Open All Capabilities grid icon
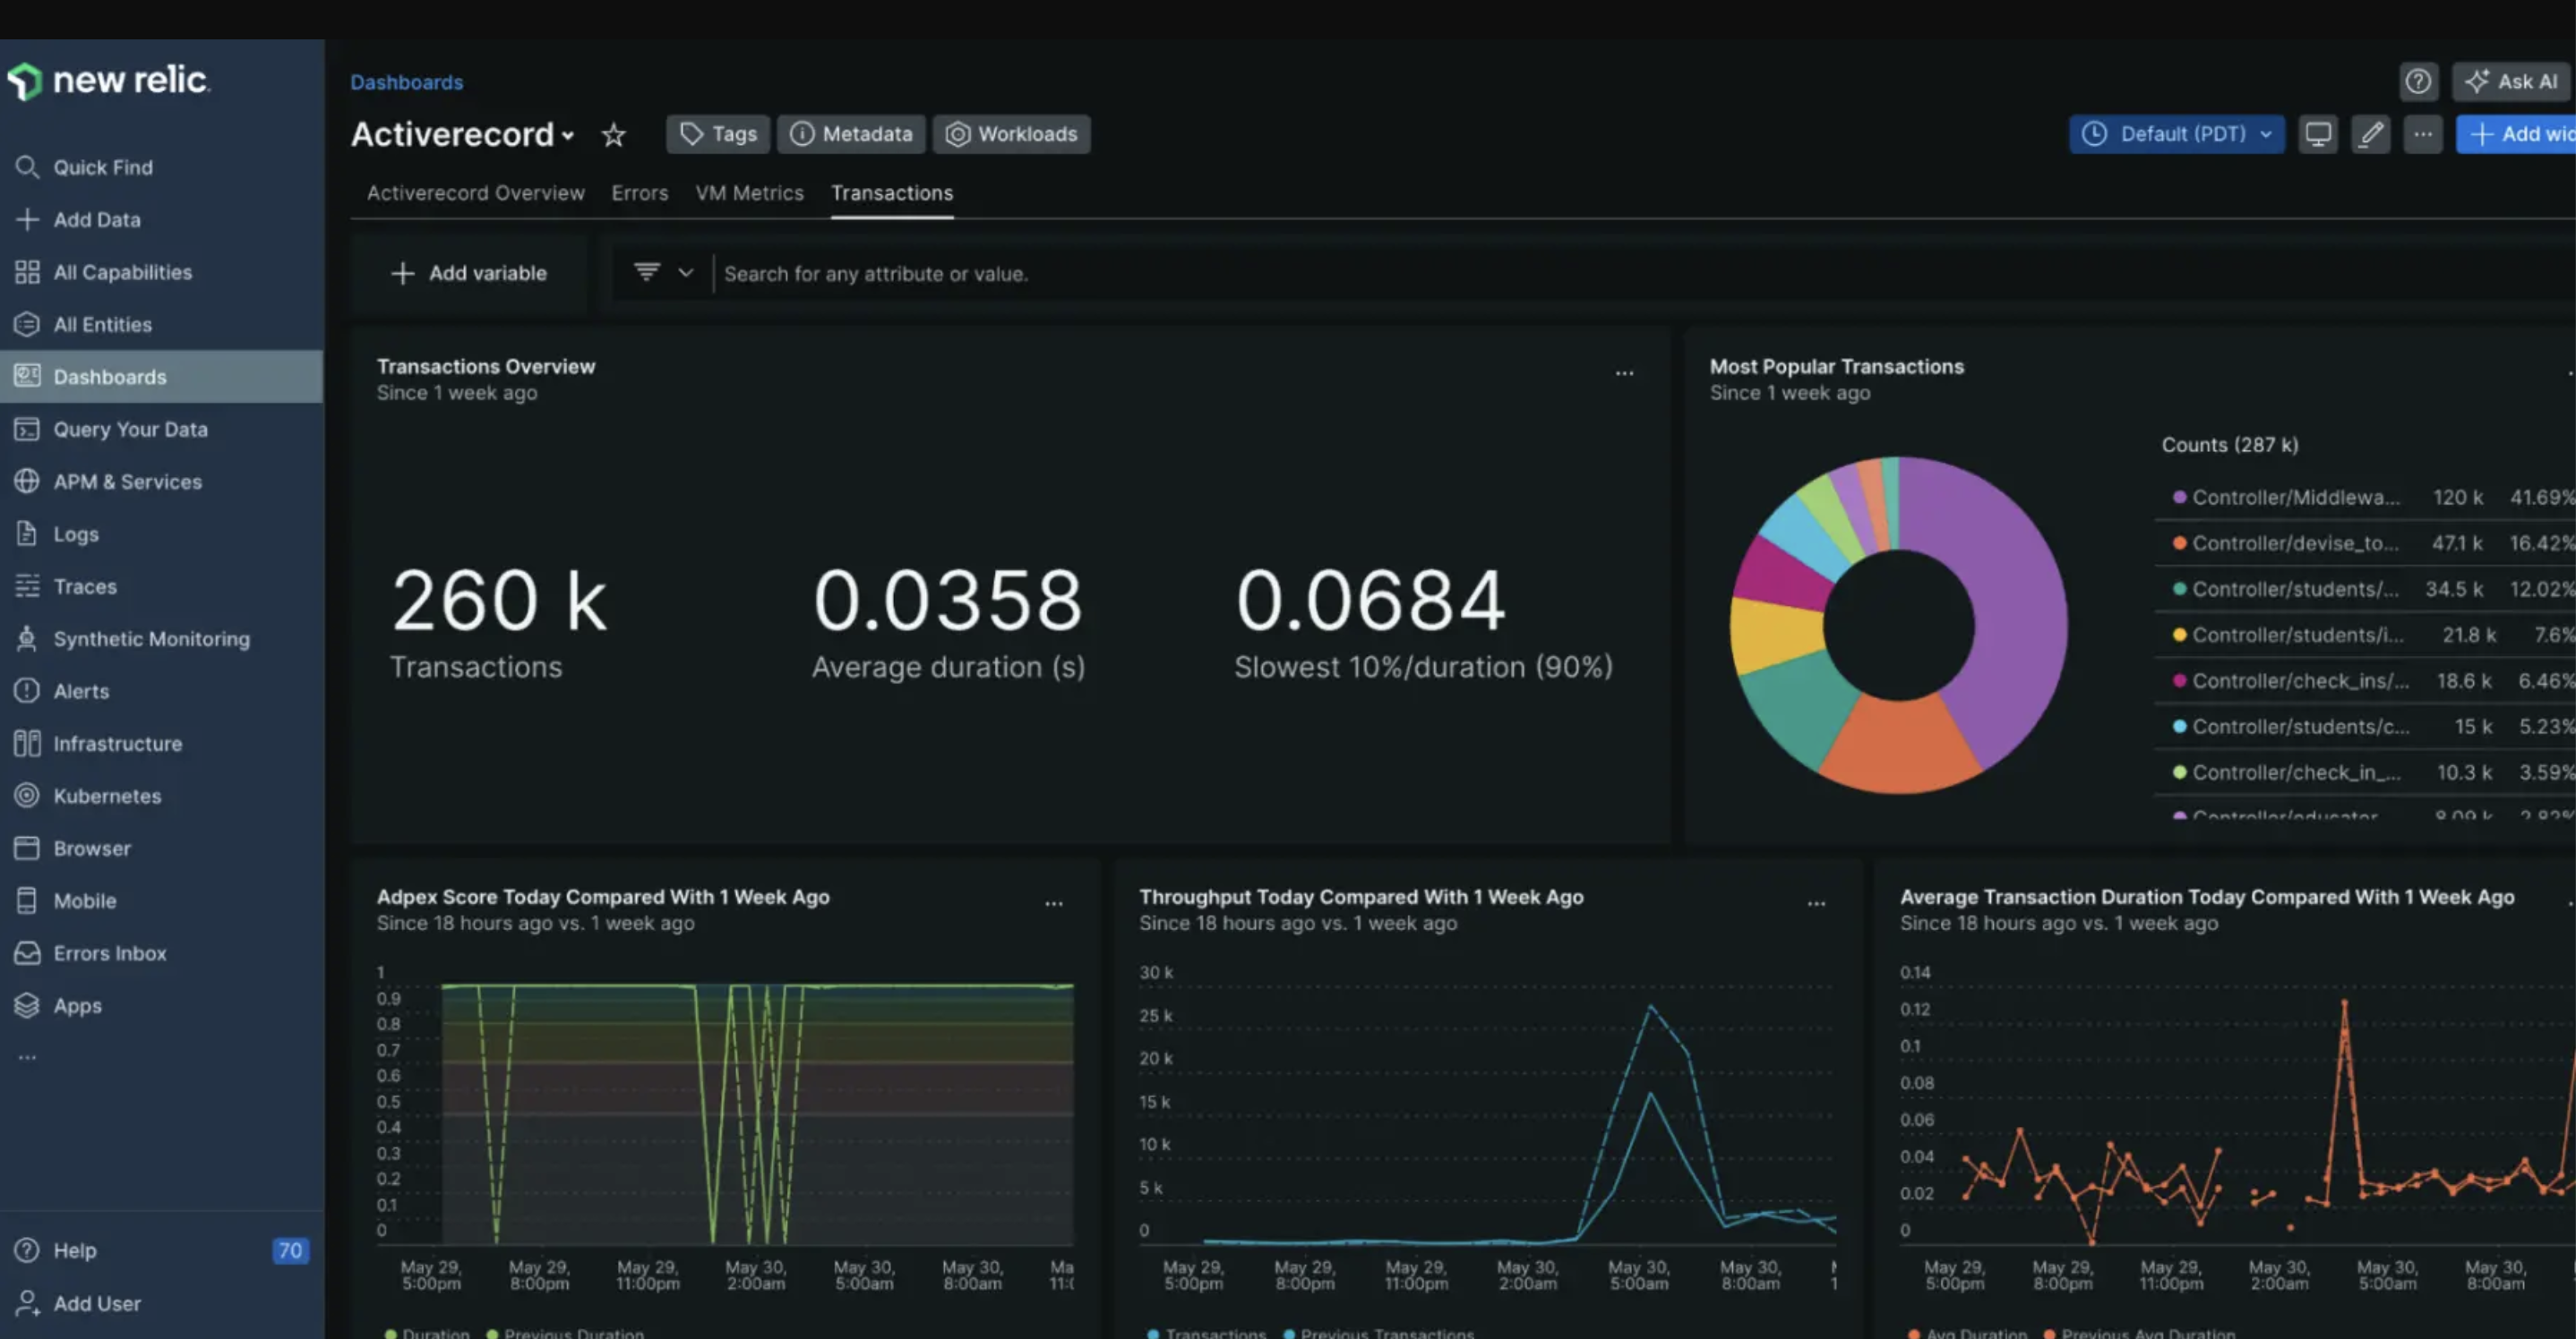This screenshot has width=2576, height=1339. pos(27,272)
